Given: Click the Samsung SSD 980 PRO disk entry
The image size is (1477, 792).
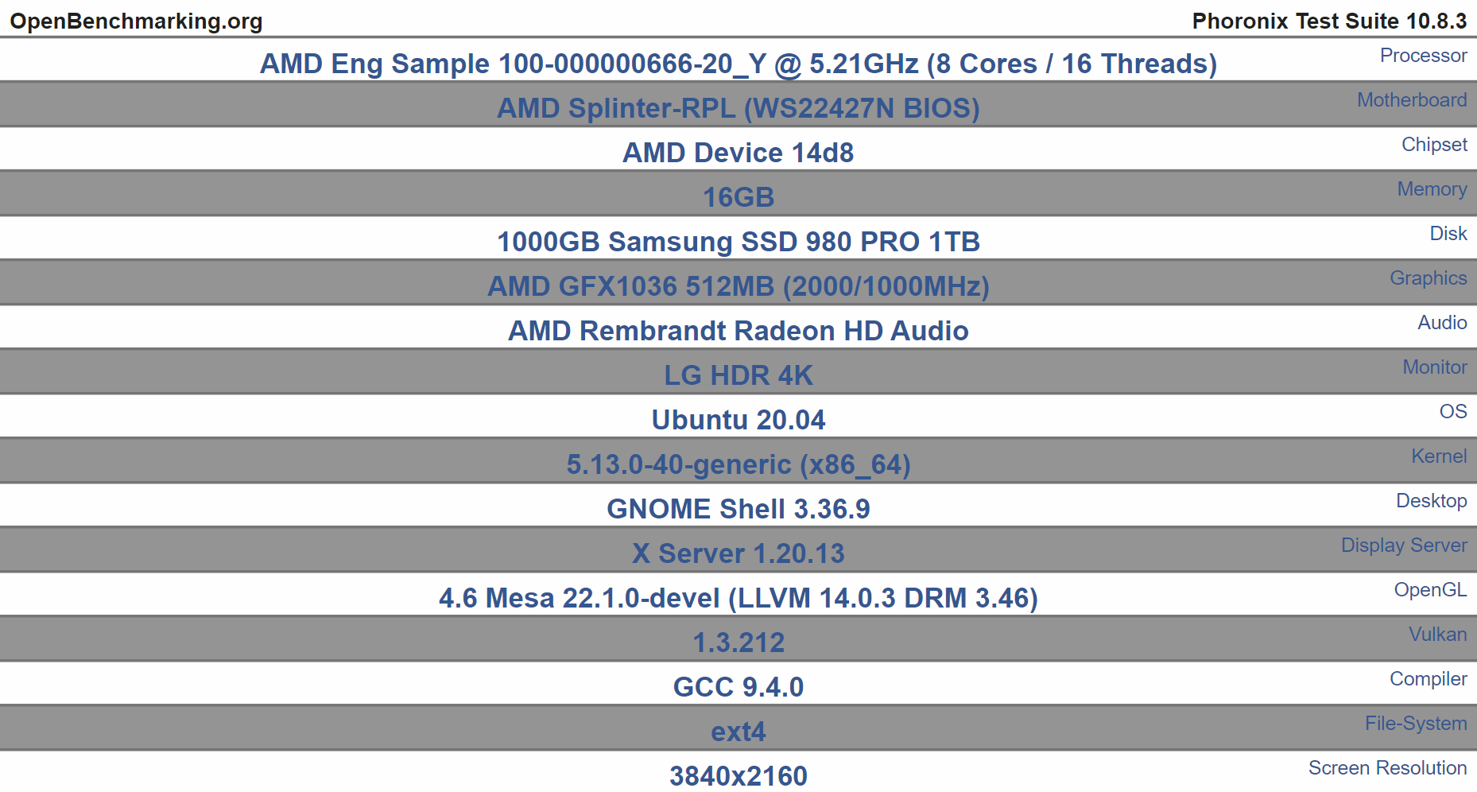Looking at the screenshot, I should 738,242.
